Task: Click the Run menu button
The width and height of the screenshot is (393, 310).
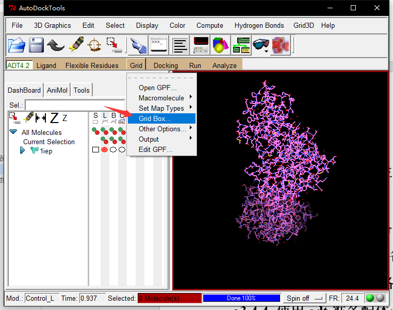Action: (x=195, y=65)
